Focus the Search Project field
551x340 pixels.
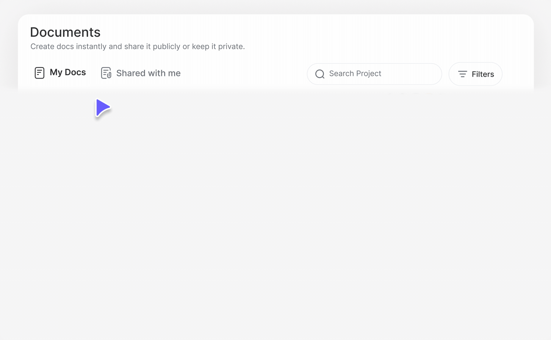click(x=375, y=74)
